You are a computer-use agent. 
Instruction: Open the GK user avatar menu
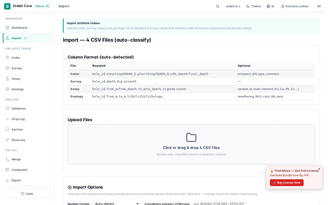(319, 6)
